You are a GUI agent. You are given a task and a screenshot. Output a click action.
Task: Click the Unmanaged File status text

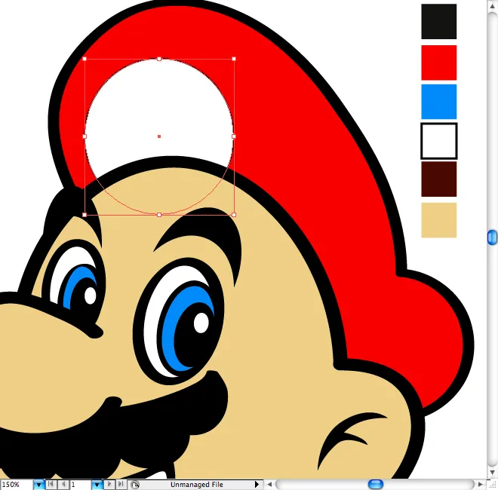point(197,485)
